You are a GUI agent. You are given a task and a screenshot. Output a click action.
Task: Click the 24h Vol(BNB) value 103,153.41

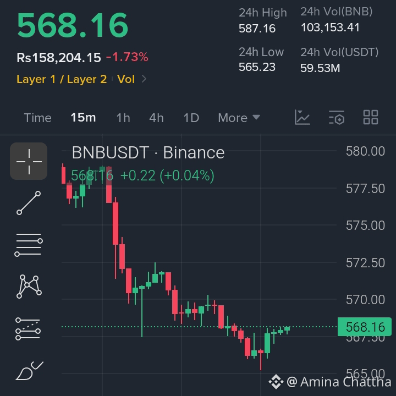(x=330, y=28)
